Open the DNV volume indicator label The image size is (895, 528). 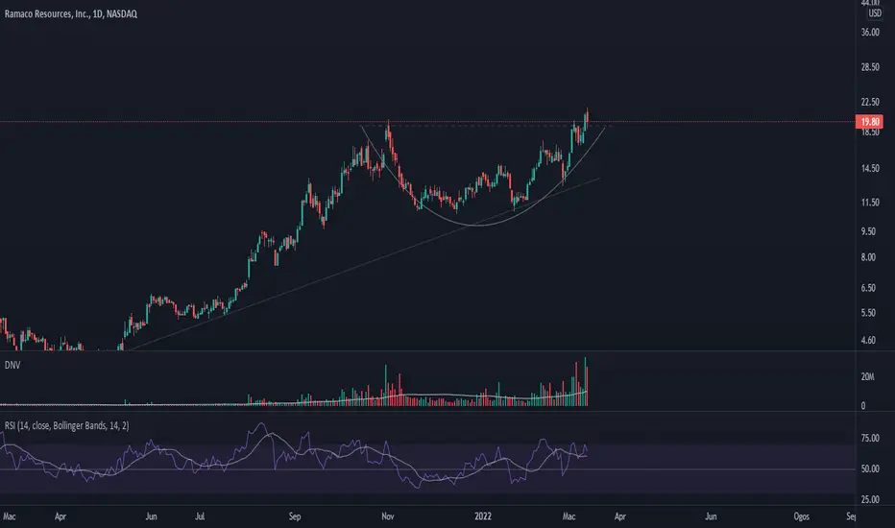tap(12, 365)
